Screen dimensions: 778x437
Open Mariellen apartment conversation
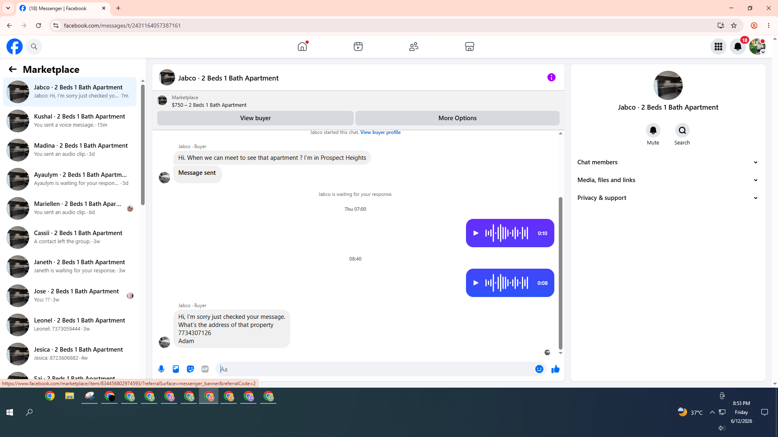(70, 208)
